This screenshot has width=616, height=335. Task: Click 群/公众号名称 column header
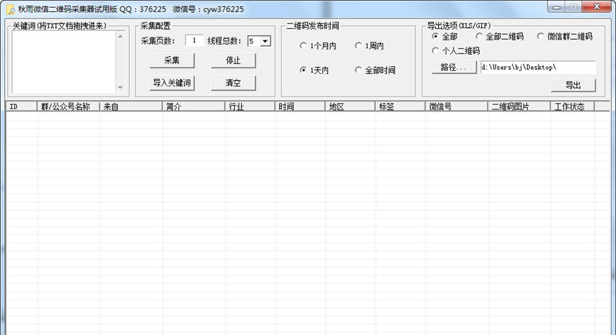pyautogui.click(x=68, y=106)
